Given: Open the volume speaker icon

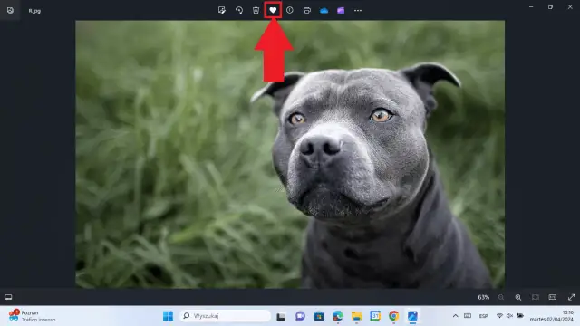Looking at the screenshot, I should tap(509, 316).
